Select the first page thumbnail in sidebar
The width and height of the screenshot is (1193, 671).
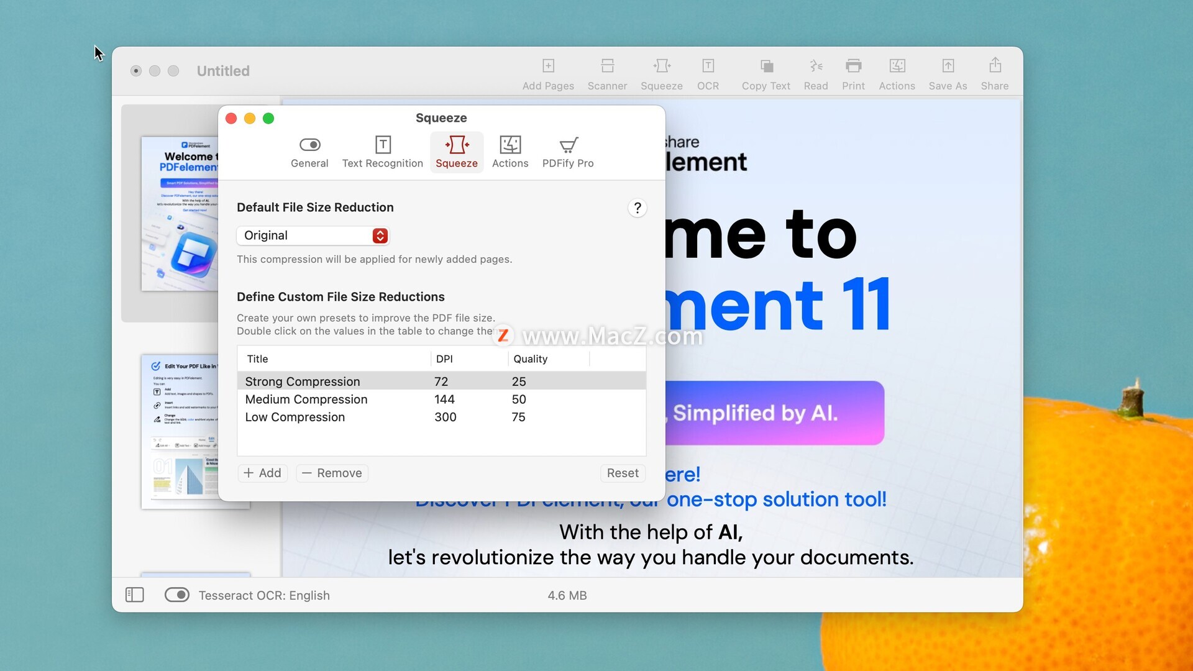tap(180, 214)
